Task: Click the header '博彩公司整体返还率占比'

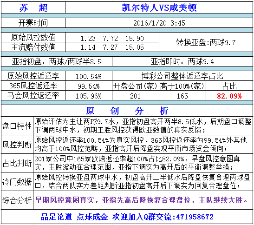Action: coord(182,76)
